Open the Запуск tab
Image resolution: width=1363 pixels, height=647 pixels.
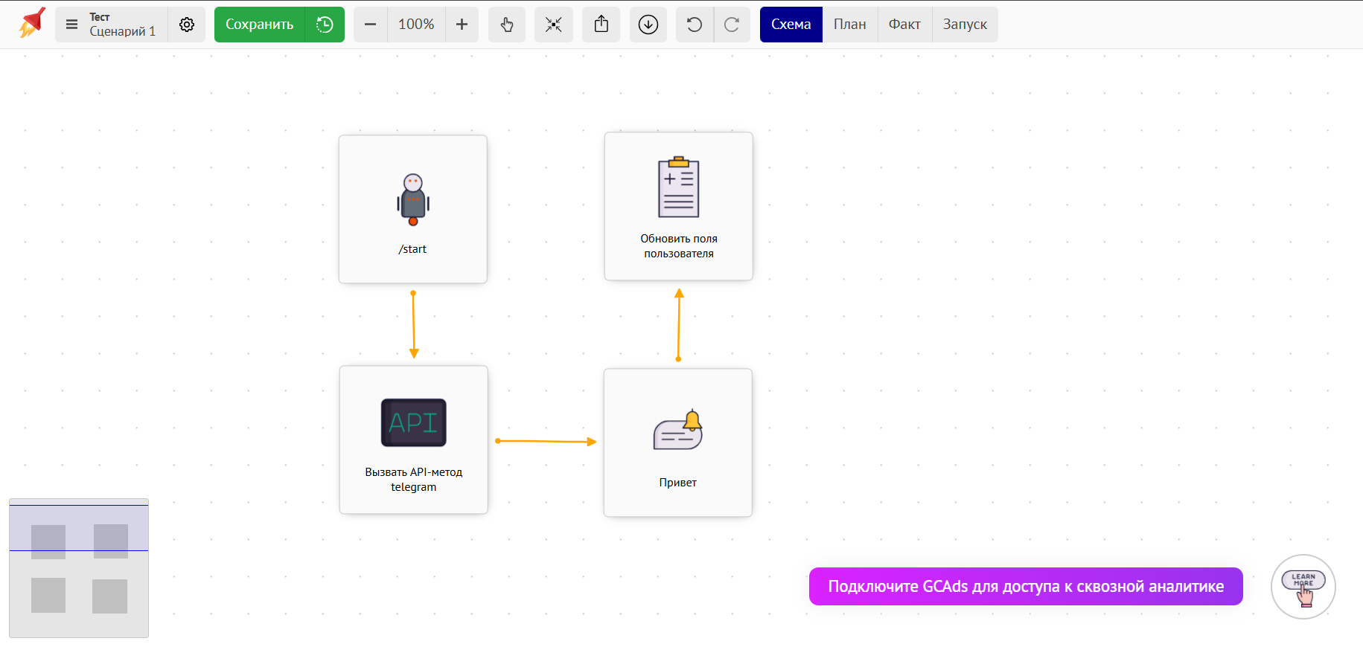(x=965, y=25)
